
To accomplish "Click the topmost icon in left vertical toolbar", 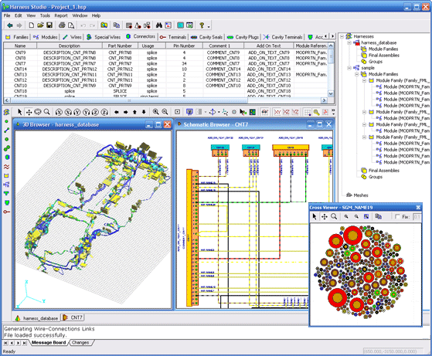I will pyautogui.click(x=6, y=112).
